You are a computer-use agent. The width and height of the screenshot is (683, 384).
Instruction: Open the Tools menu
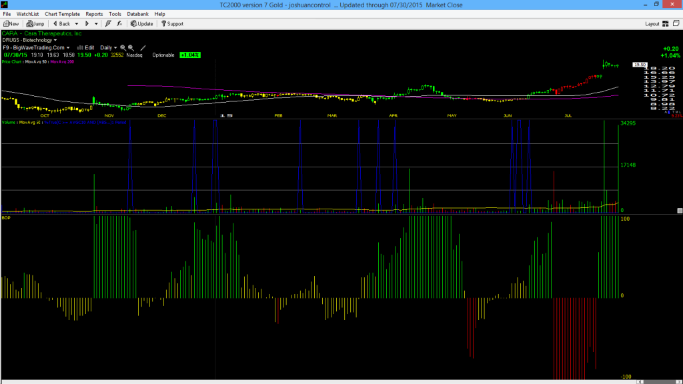(115, 14)
